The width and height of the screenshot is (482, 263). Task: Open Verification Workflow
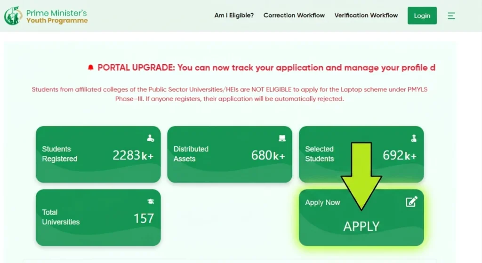[366, 16]
